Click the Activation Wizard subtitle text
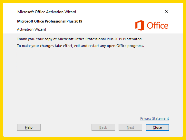 tap(32, 29)
